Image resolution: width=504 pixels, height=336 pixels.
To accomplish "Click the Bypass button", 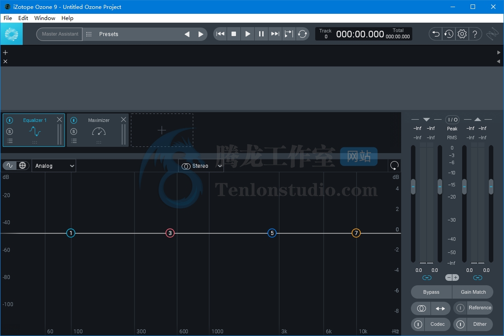I will pyautogui.click(x=431, y=292).
